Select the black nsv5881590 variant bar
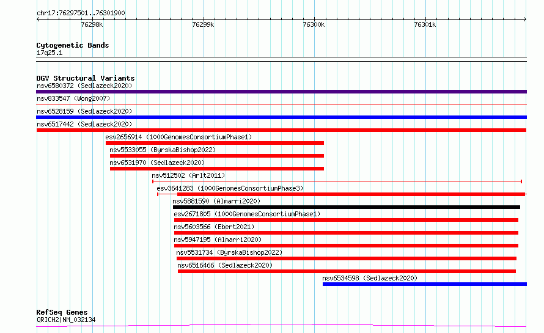Screen dimensions: 544x333 pos(347,207)
